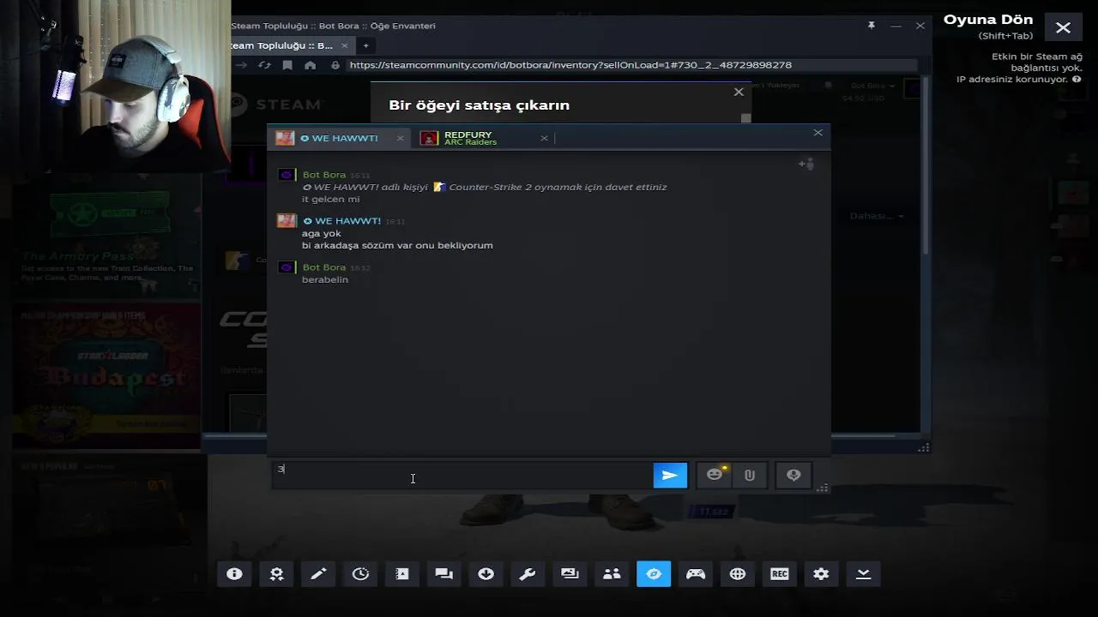This screenshot has width=1098, height=617.
Task: Select the Steam Topluluğu browser tab
Action: click(x=282, y=45)
